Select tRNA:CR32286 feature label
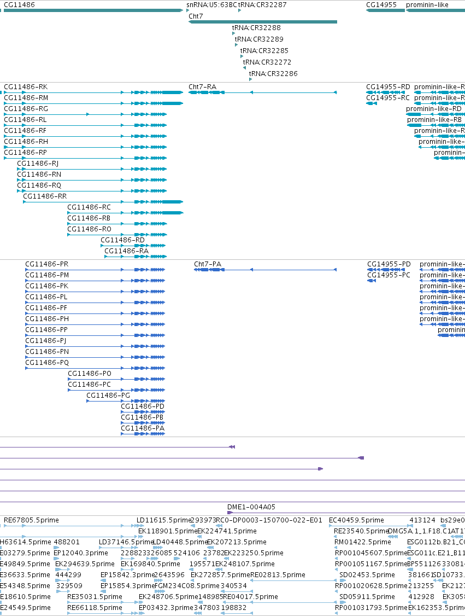 [x=273, y=73]
